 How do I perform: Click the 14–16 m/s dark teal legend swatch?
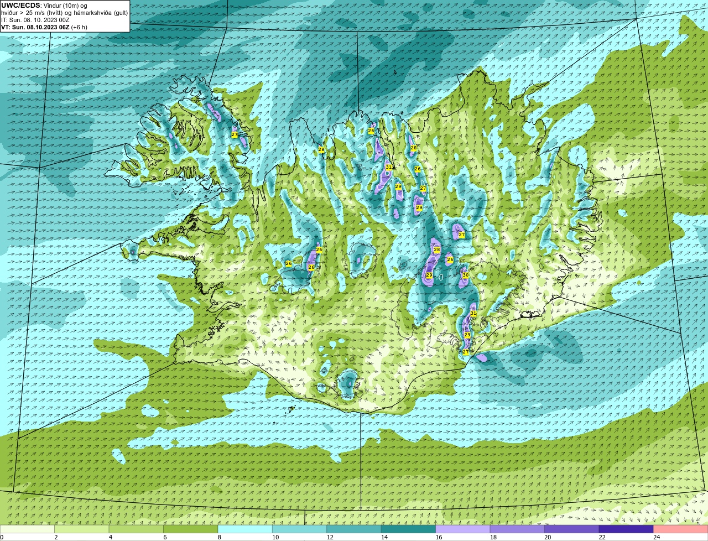[409, 529]
